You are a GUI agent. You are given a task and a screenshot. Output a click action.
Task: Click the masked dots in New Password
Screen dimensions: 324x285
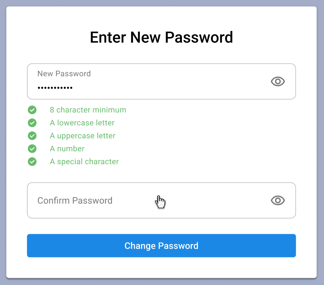(x=55, y=88)
